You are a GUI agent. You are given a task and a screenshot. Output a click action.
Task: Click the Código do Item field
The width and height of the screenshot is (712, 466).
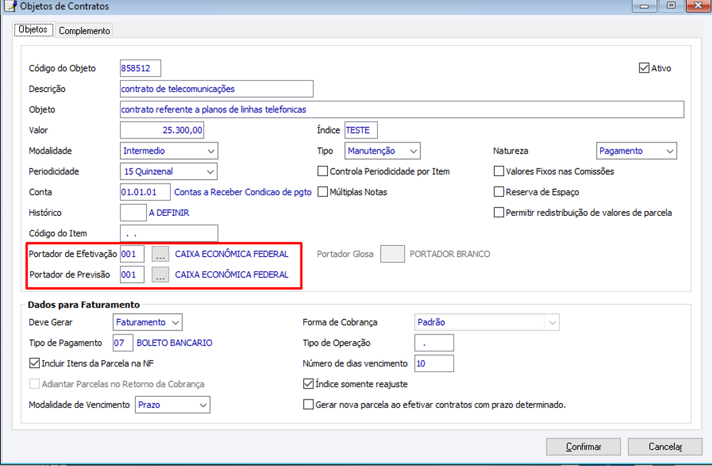point(169,233)
